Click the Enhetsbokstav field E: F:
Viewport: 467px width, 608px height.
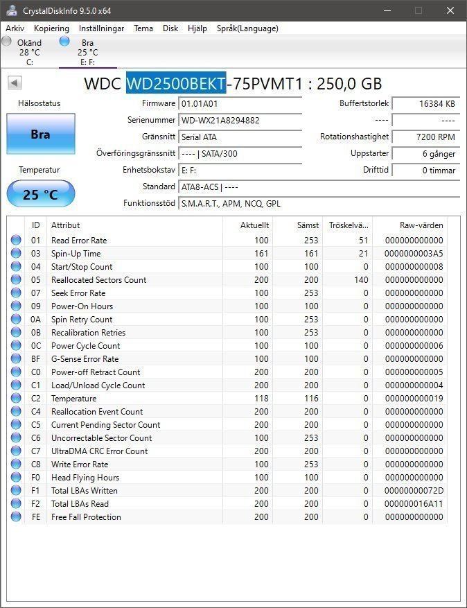coord(240,171)
